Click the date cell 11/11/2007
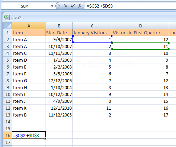This screenshot has height=147, width=176. tap(59, 53)
